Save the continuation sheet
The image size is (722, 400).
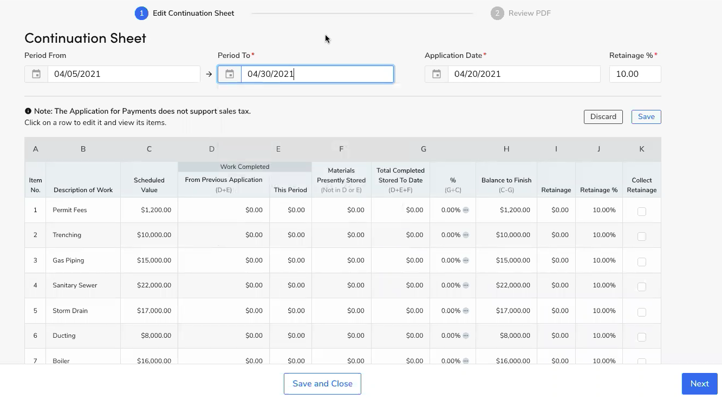(646, 116)
